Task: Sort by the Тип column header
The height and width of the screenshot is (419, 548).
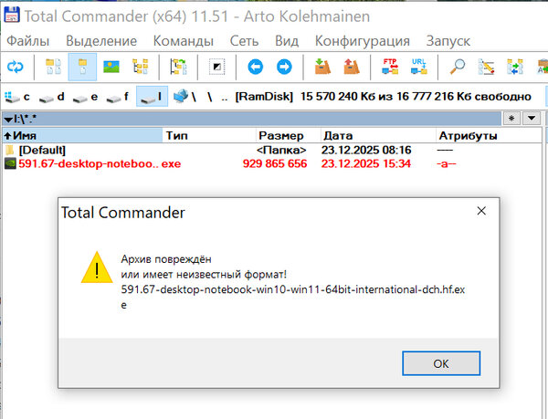Action: click(x=209, y=135)
